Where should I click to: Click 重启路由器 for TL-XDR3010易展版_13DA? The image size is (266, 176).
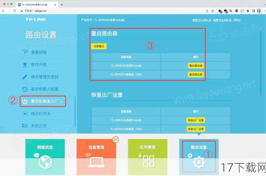(x=196, y=74)
